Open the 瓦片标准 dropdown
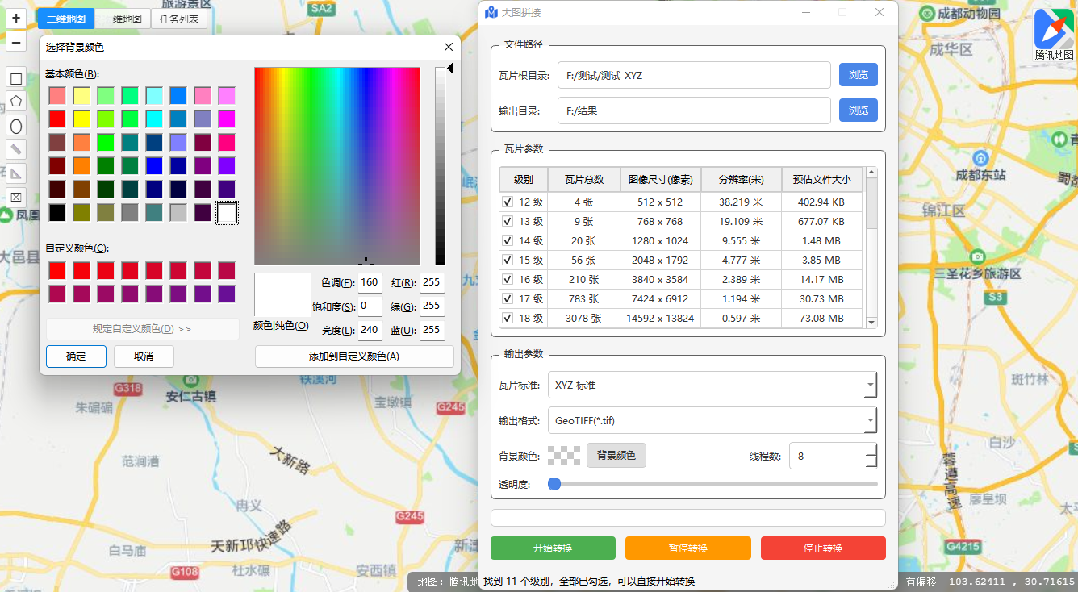The height and width of the screenshot is (592, 1078). click(x=712, y=385)
